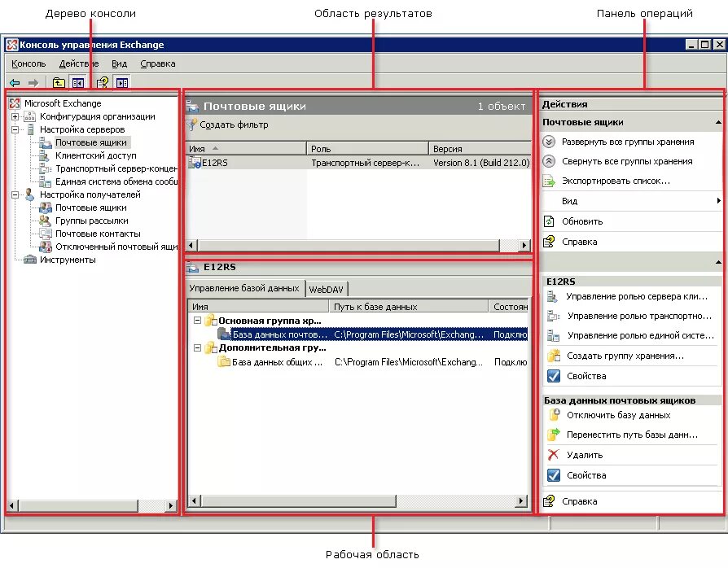Click Создать фильтр link
Screen dimensions: 728x568
234,125
